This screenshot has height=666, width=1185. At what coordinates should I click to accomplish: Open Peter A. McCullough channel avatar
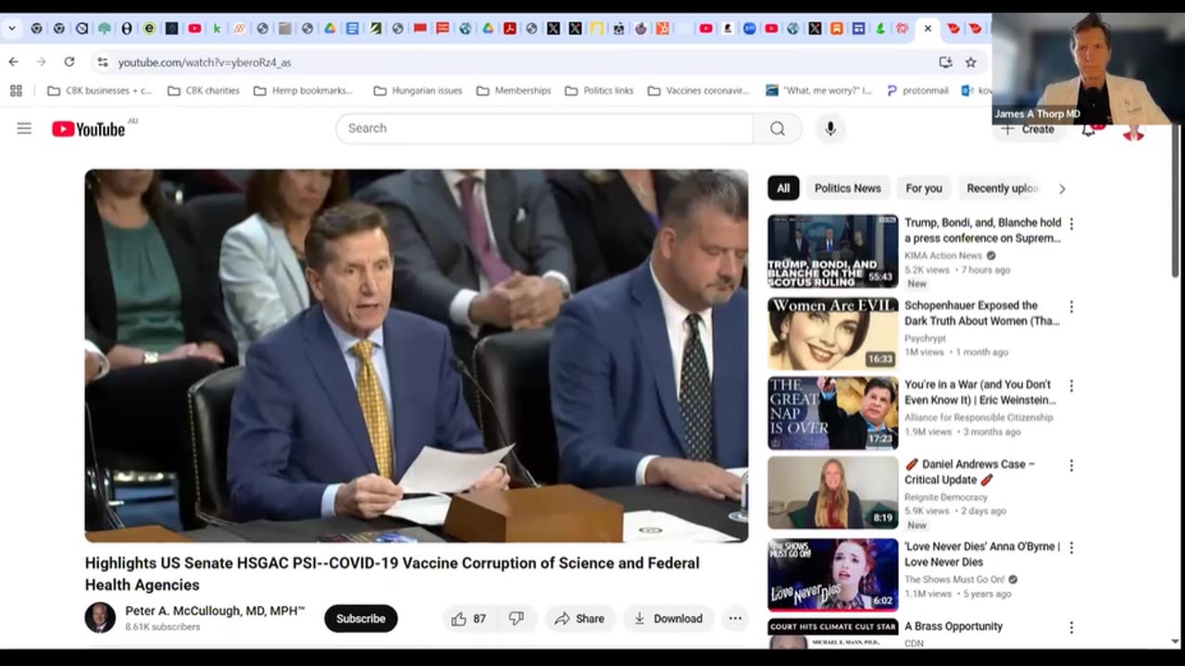(100, 618)
